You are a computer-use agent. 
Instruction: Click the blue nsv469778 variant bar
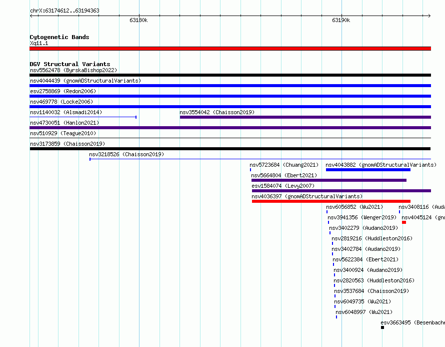(x=230, y=107)
